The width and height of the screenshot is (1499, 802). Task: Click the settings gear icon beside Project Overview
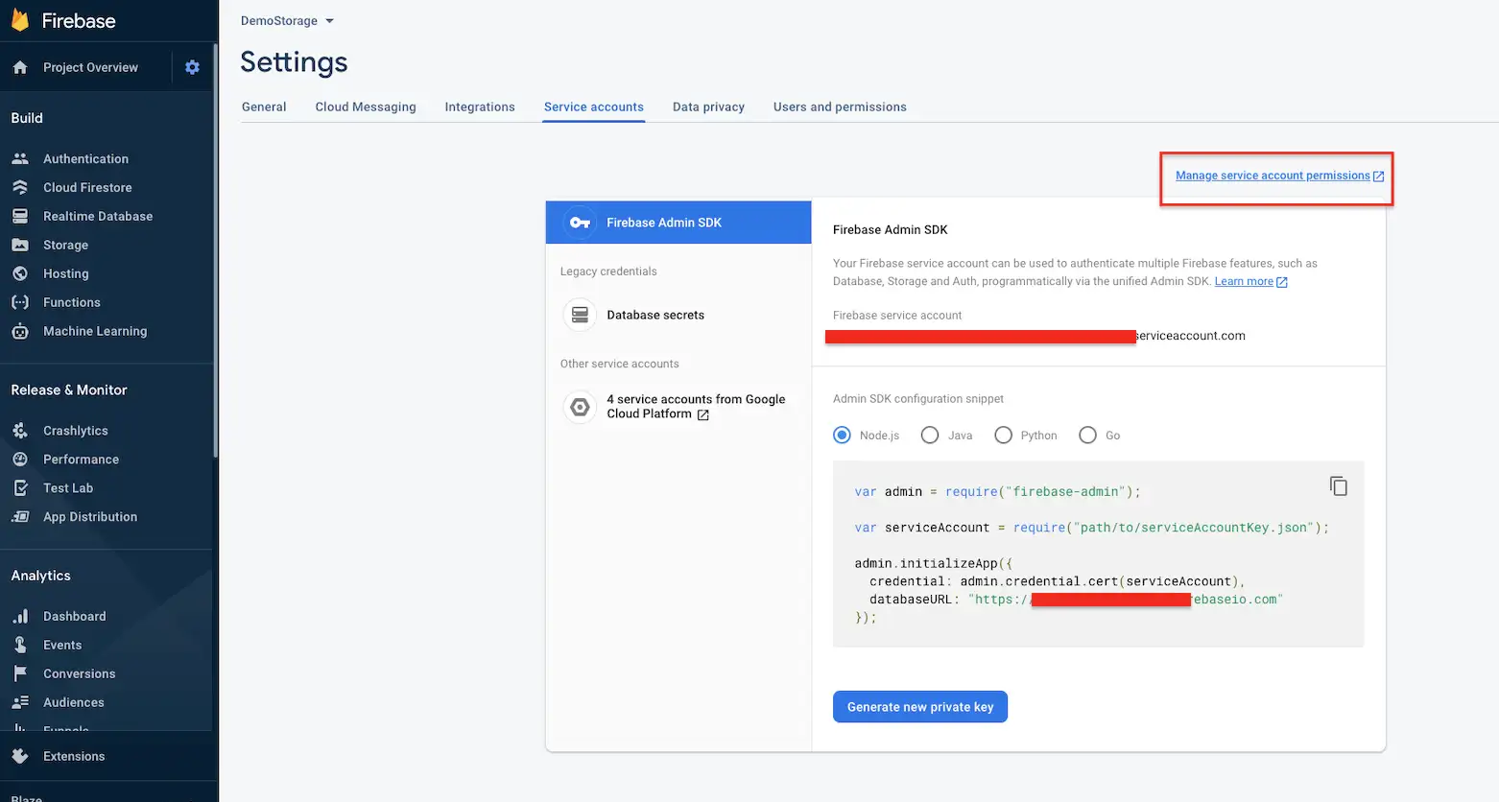coord(192,67)
